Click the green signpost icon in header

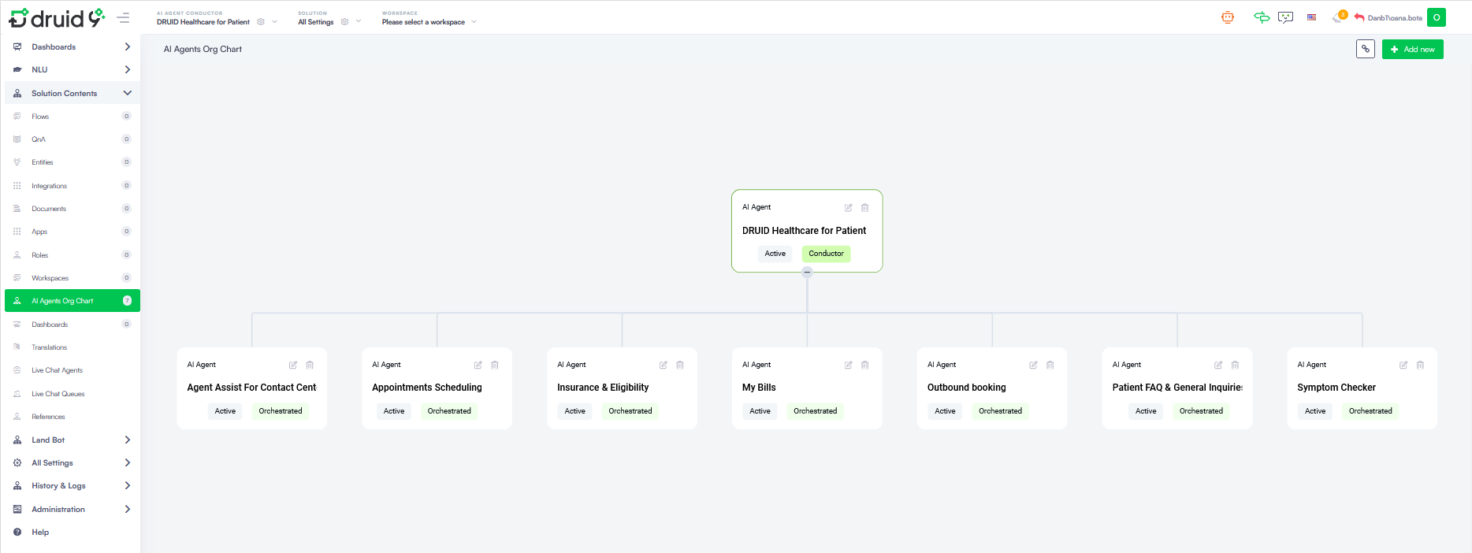(x=1262, y=17)
